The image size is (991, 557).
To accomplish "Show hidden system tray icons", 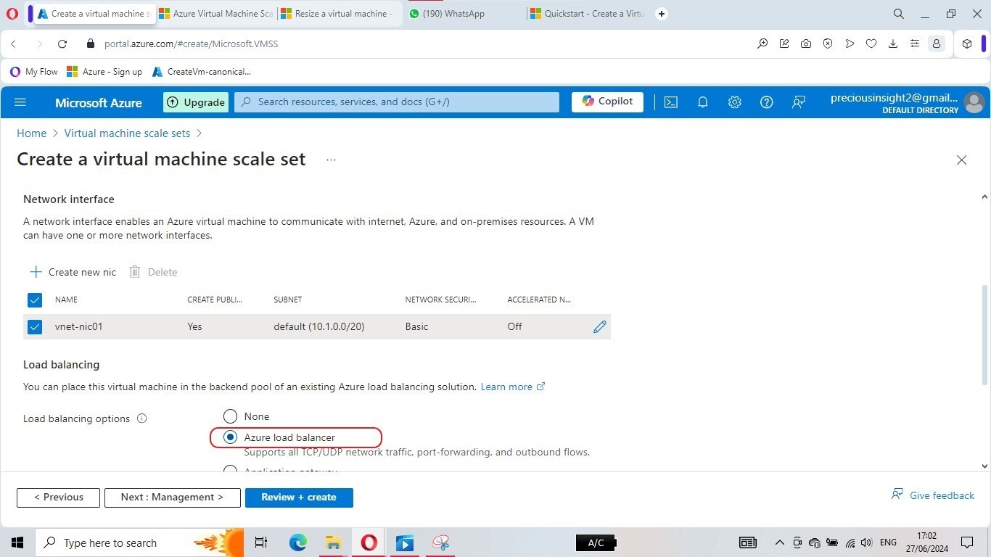I will pos(780,542).
